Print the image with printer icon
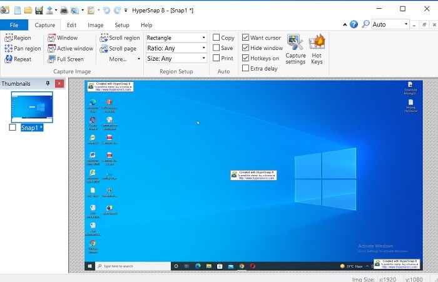 (64, 11)
